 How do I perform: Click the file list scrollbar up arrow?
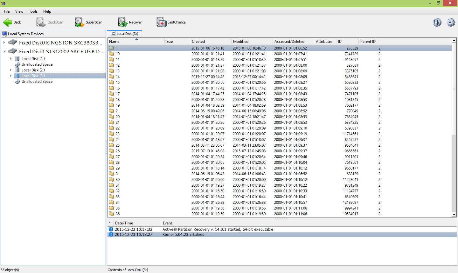pyautogui.click(x=454, y=41)
